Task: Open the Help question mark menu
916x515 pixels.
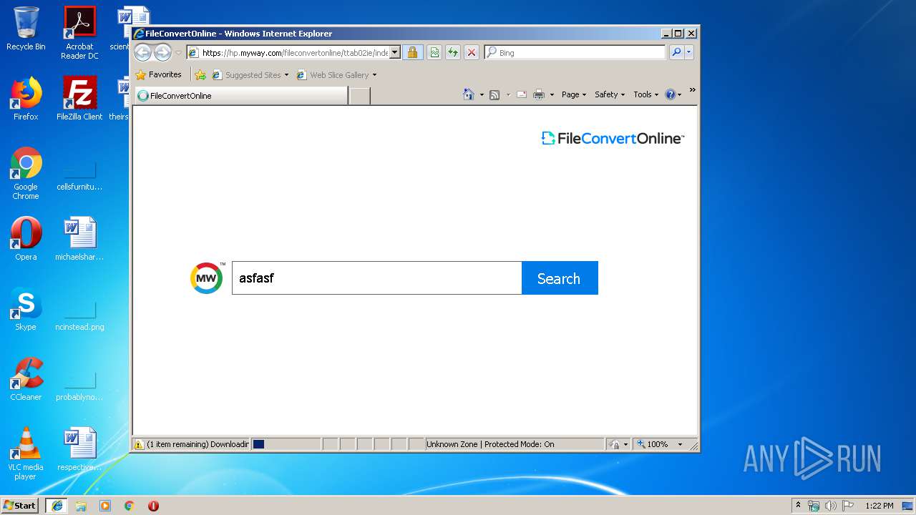Action: tap(673, 94)
